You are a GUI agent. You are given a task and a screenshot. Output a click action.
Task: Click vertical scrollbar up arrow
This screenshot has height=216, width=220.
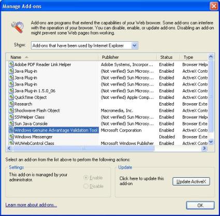[211, 57]
